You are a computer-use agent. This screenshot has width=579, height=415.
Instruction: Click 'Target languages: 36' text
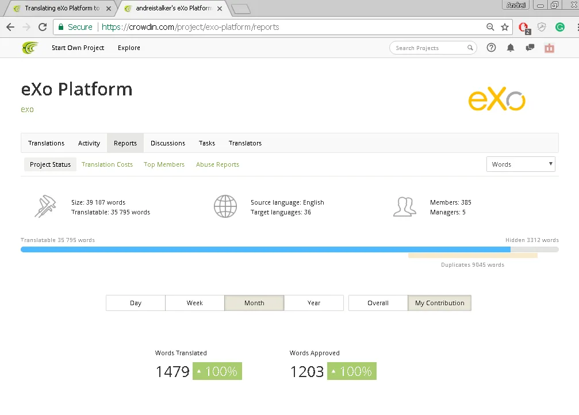[x=281, y=212]
